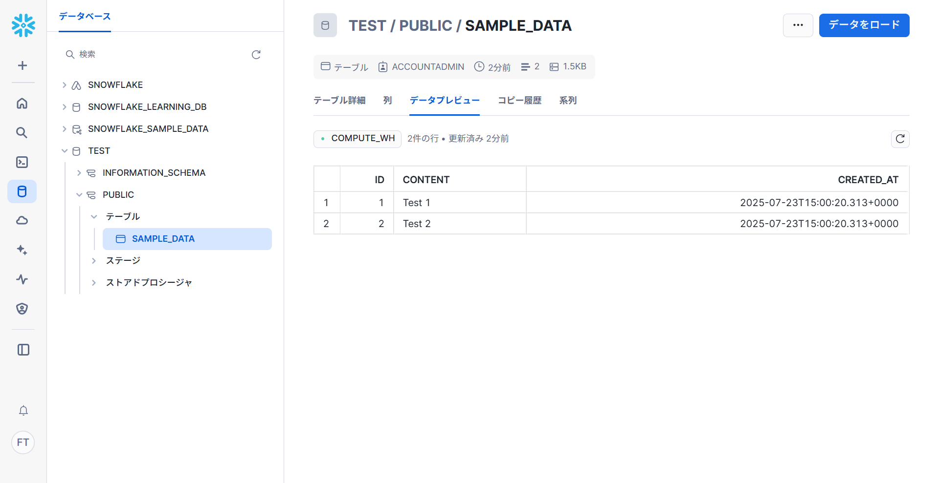939x483 pixels.
Task: Click the SNOWFLAKE_LEARNING_DB database icon
Action: tap(76, 107)
